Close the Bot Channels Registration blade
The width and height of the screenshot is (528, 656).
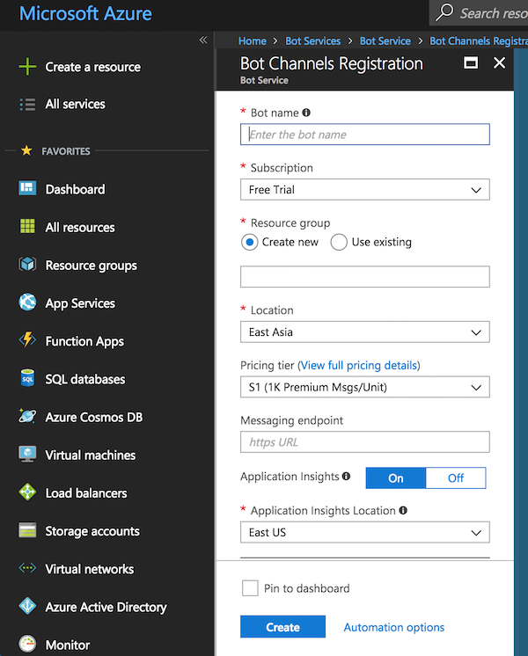click(x=499, y=62)
